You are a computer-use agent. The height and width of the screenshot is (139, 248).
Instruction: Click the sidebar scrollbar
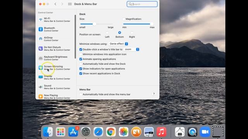[x=75, y=37]
